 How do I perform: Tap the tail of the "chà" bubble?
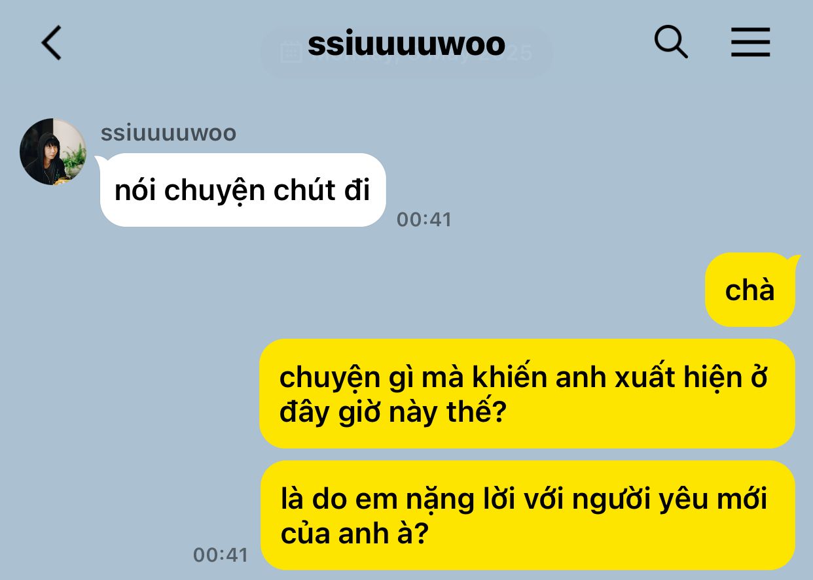coord(795,260)
